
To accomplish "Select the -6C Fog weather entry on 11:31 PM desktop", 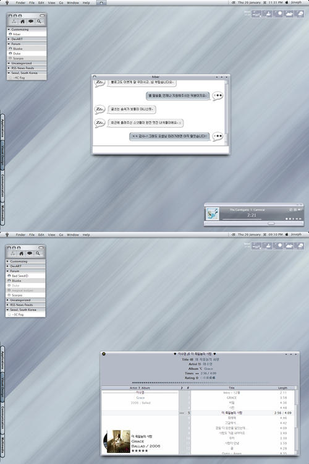I will pyautogui.click(x=27, y=78).
